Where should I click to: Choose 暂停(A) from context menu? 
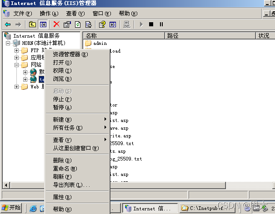77,107
